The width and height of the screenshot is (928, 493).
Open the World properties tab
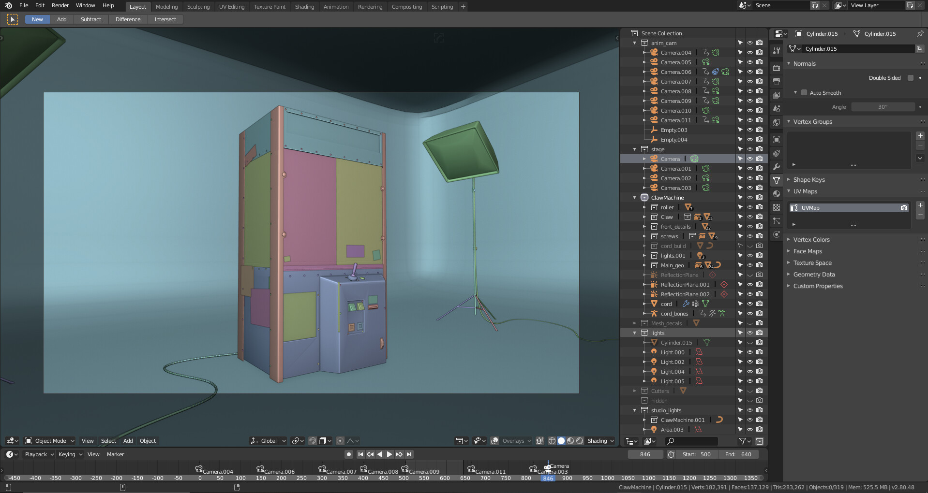777,122
